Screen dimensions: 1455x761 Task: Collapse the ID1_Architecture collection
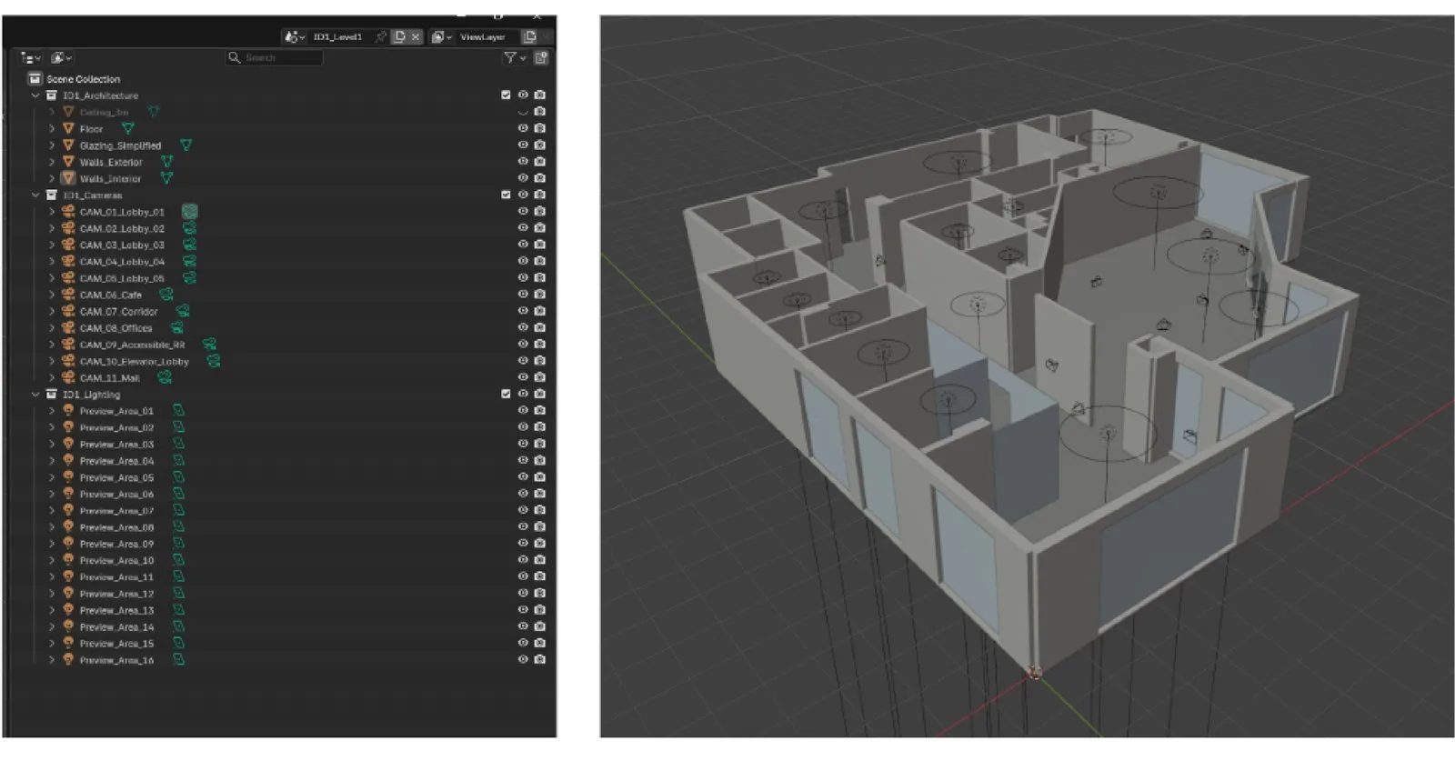click(36, 95)
